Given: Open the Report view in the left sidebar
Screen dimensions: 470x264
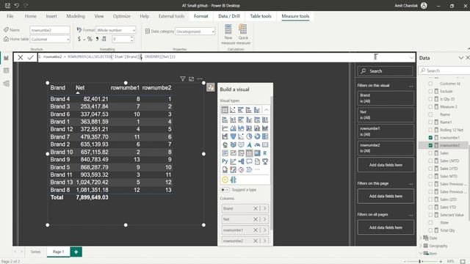Looking at the screenshot, I should click(7, 58).
